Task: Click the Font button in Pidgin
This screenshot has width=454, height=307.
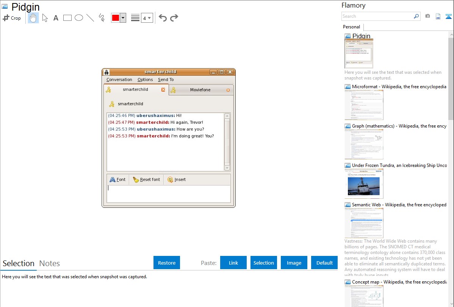Action: pos(117,179)
